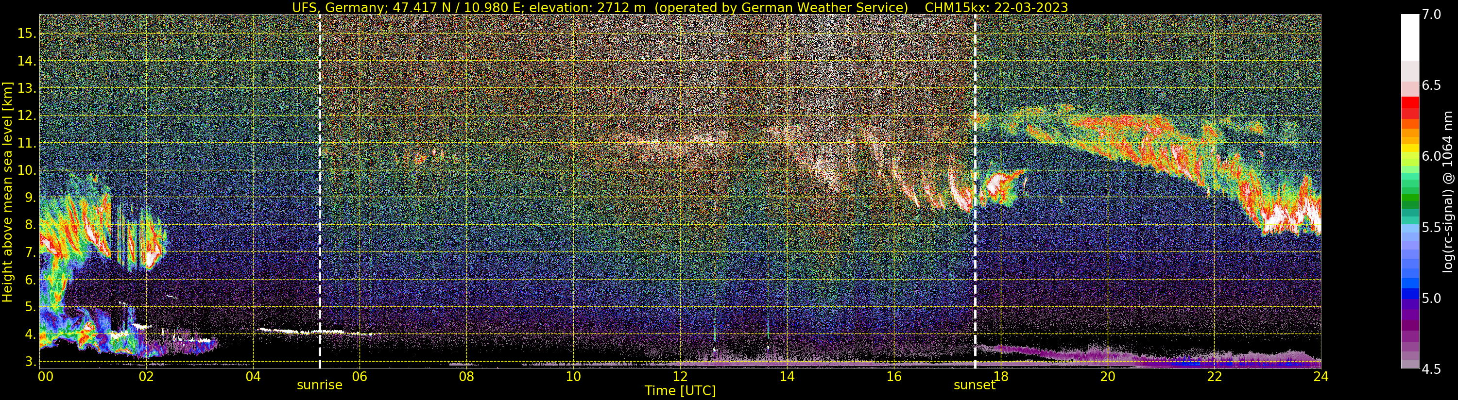Click the '6.5' colorbar value label

[1431, 85]
